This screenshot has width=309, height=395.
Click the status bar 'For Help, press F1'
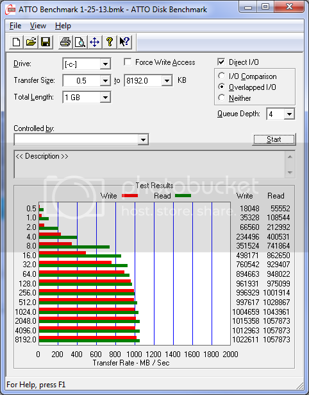pos(36,385)
